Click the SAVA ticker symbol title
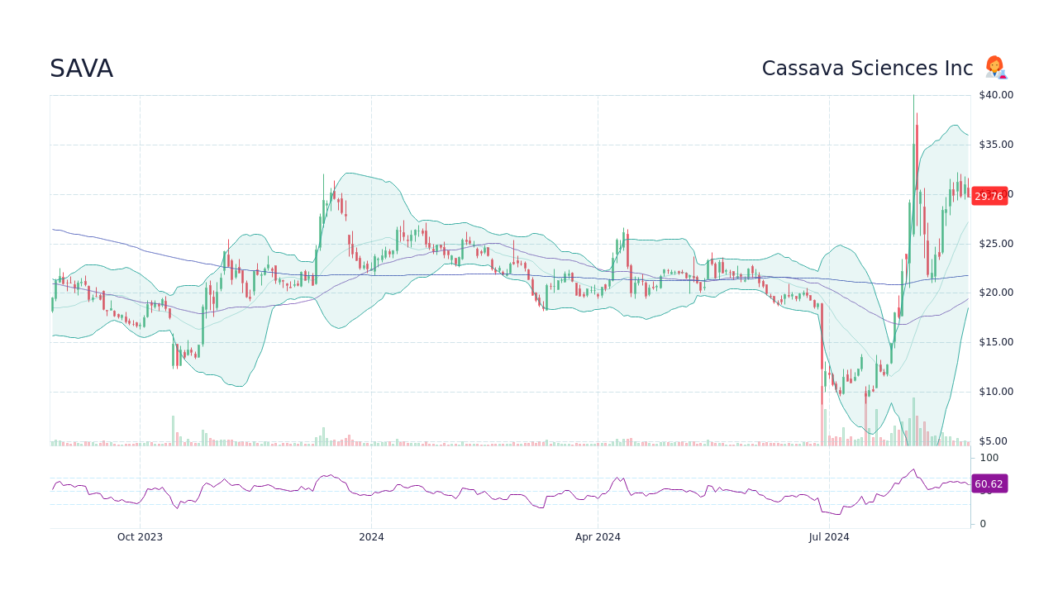This screenshot has height=595, width=1058. point(81,69)
